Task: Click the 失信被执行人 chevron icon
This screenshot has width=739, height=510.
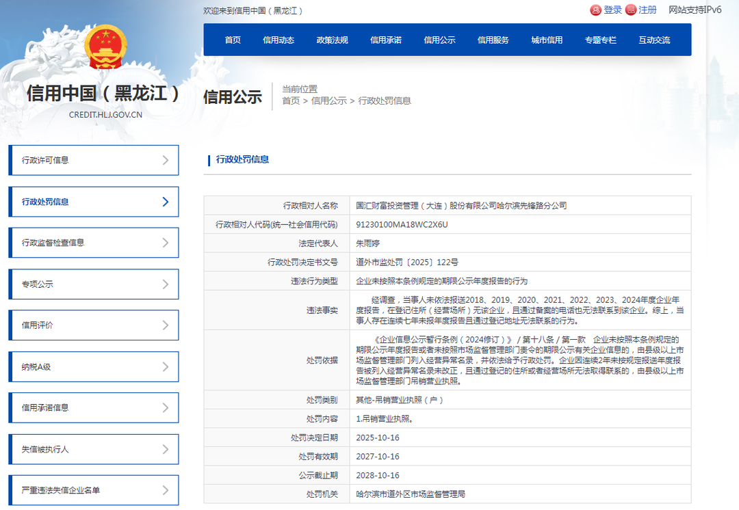Action: (x=166, y=449)
